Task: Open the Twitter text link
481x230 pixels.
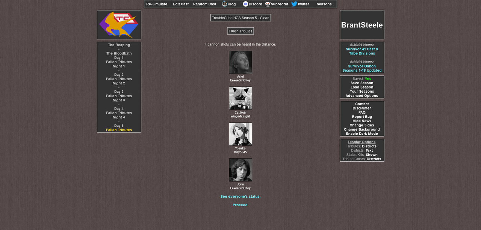Action: 303,4
